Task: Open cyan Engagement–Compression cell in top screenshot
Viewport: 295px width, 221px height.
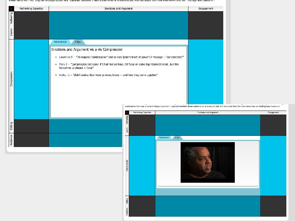Action: pos(206,72)
